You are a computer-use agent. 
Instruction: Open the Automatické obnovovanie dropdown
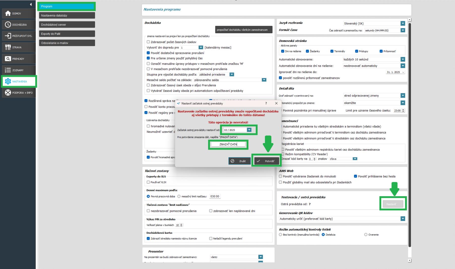403,59
